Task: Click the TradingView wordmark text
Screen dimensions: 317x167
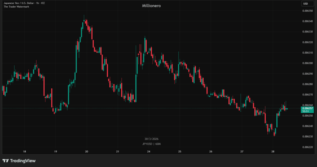Action: (23, 161)
